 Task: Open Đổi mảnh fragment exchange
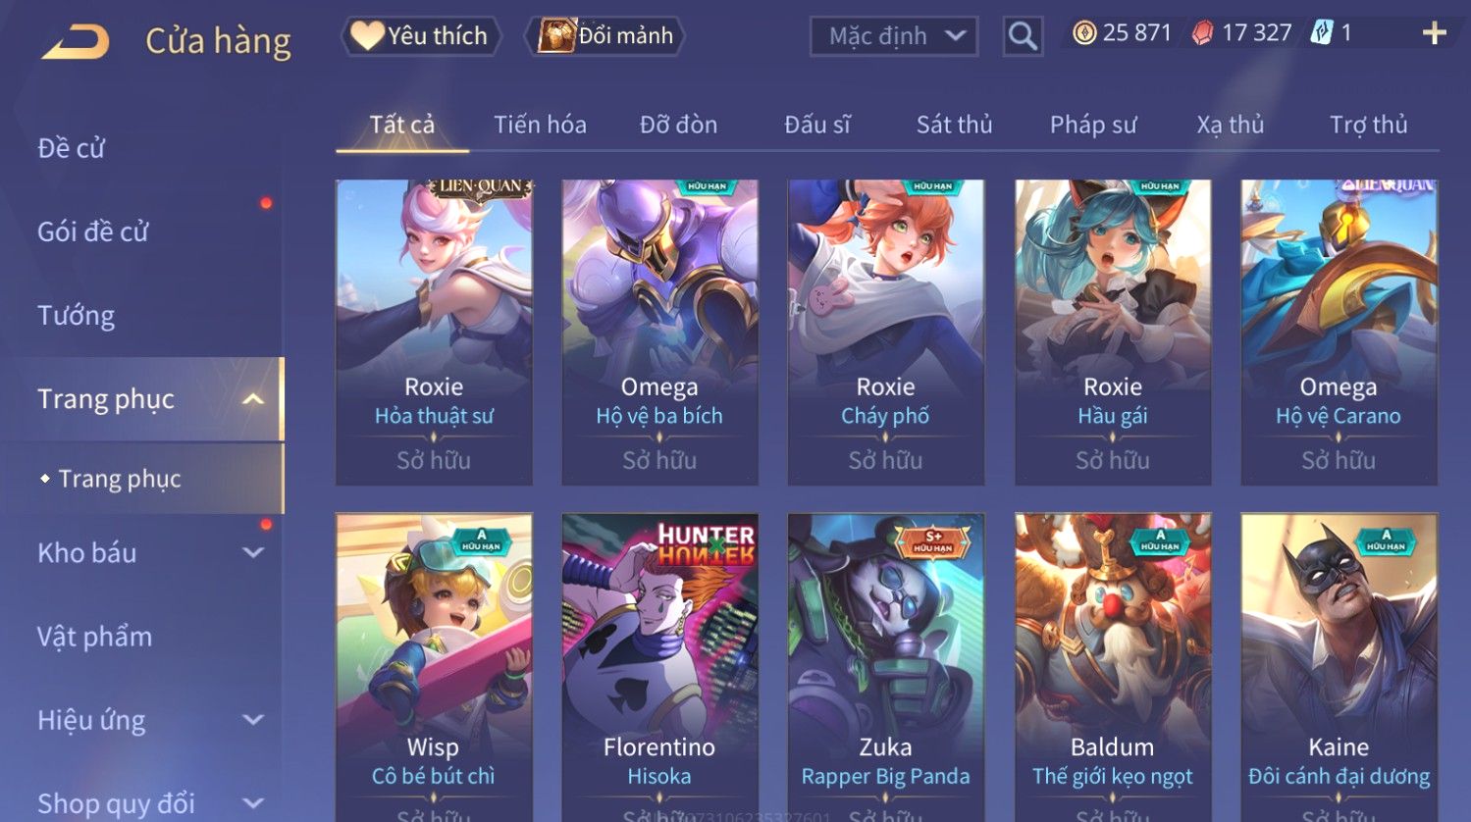pos(604,36)
